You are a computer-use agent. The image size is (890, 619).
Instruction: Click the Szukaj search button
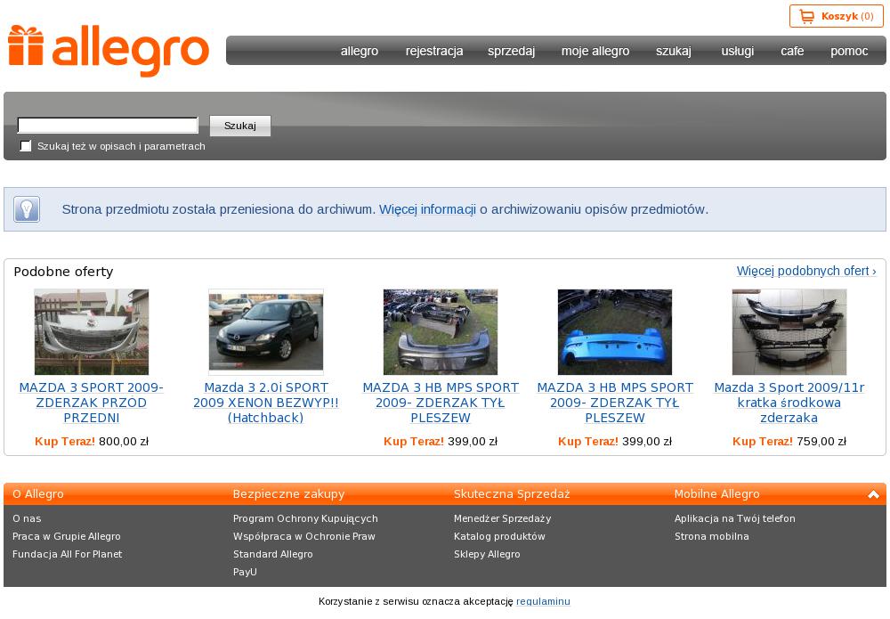click(x=240, y=126)
